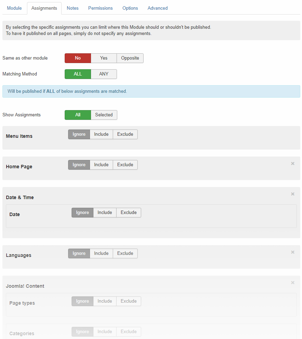Remove the Joomla! Content assignment block

(293, 283)
